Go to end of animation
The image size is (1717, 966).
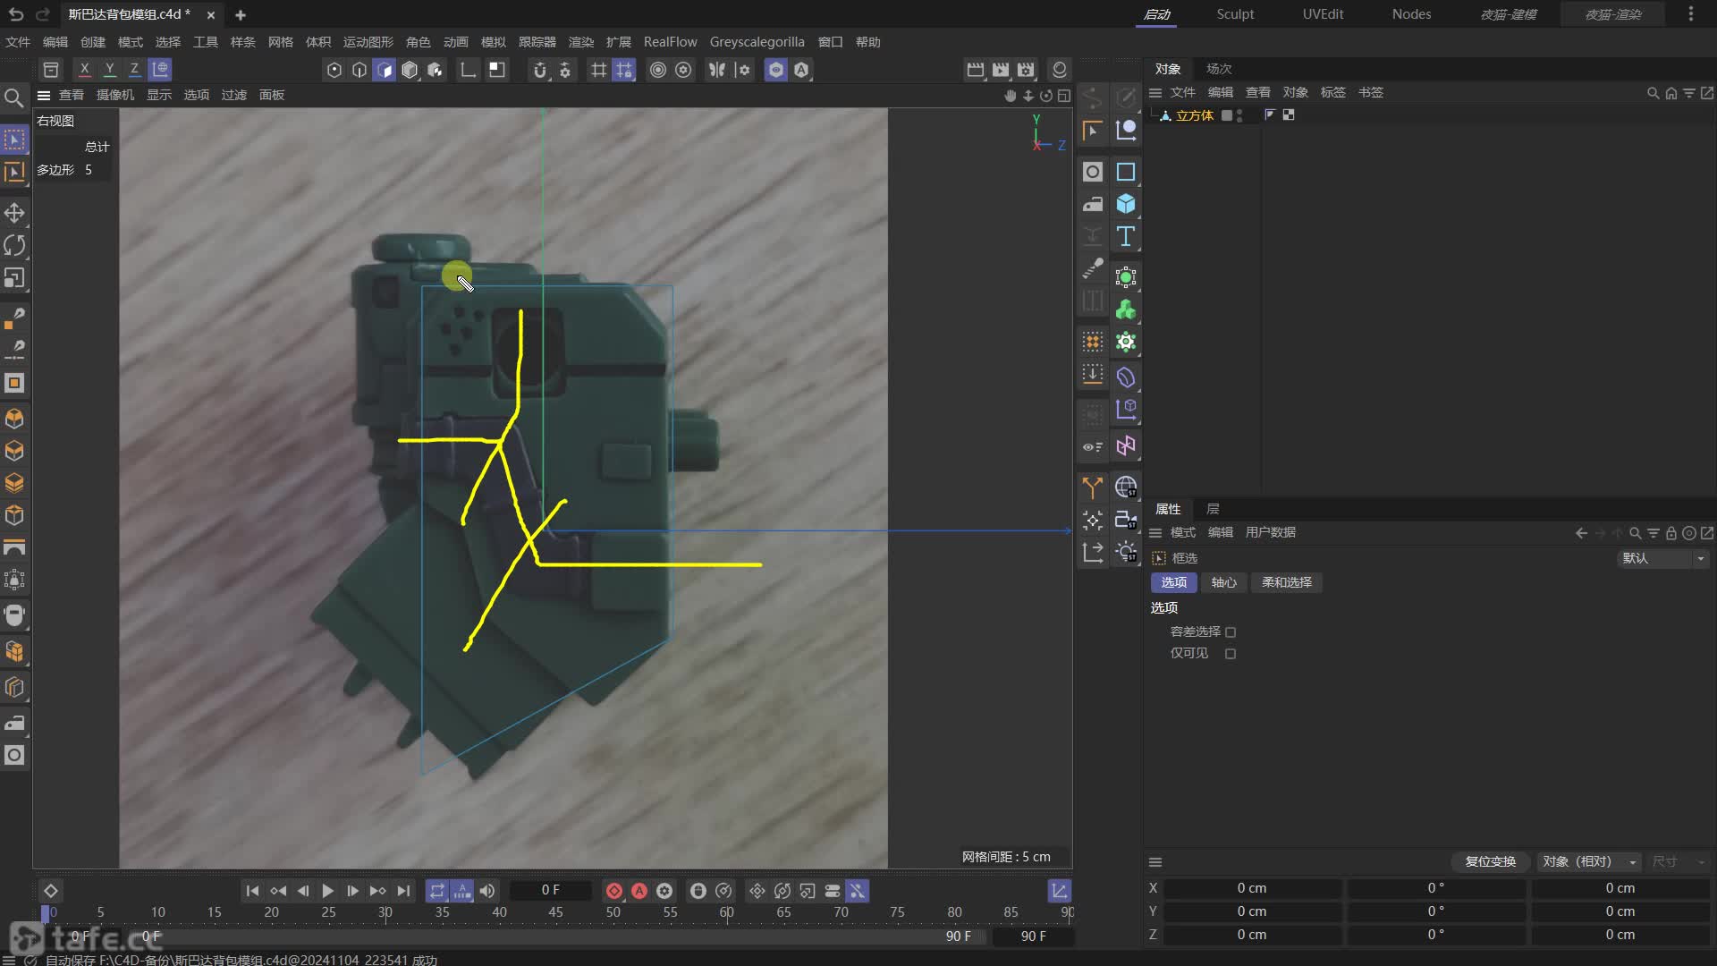403,891
